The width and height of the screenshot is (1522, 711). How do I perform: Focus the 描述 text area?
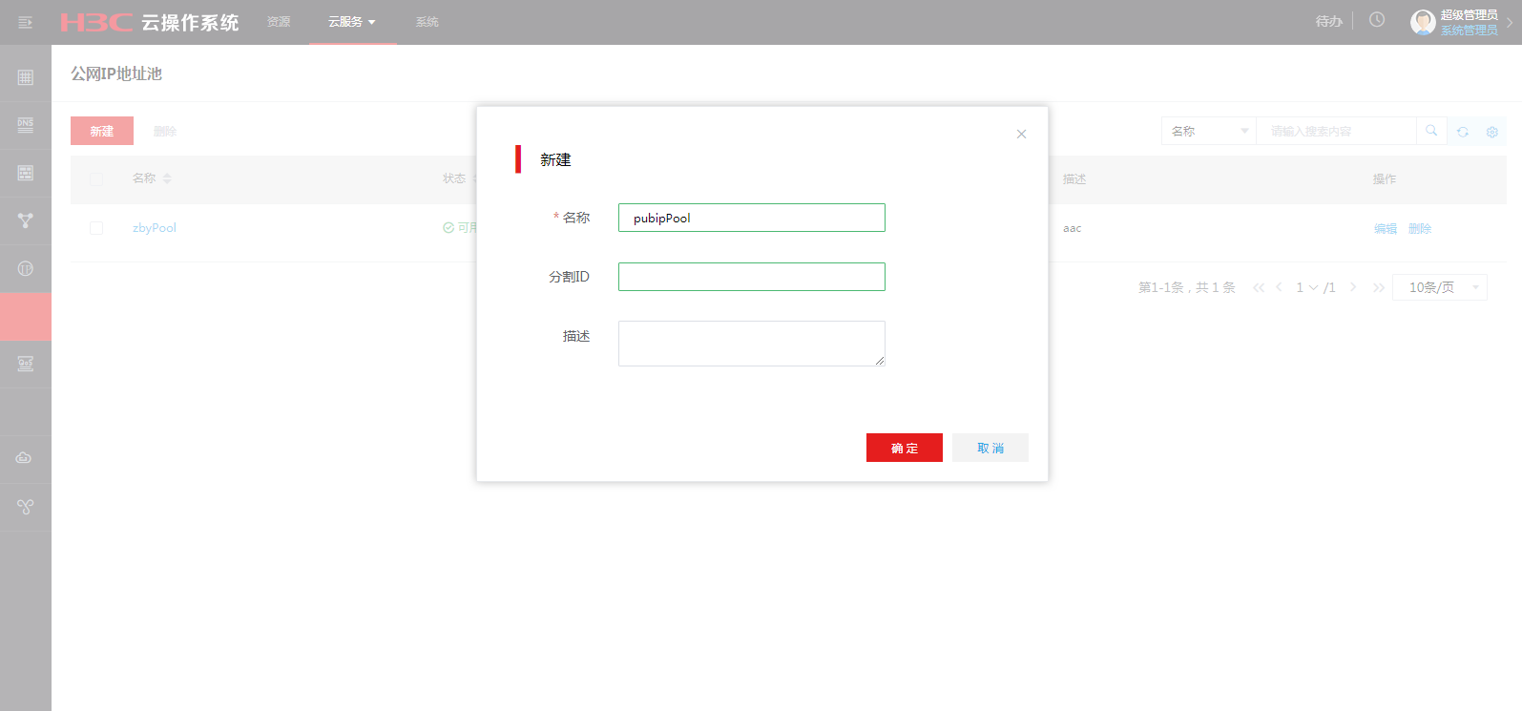[751, 344]
